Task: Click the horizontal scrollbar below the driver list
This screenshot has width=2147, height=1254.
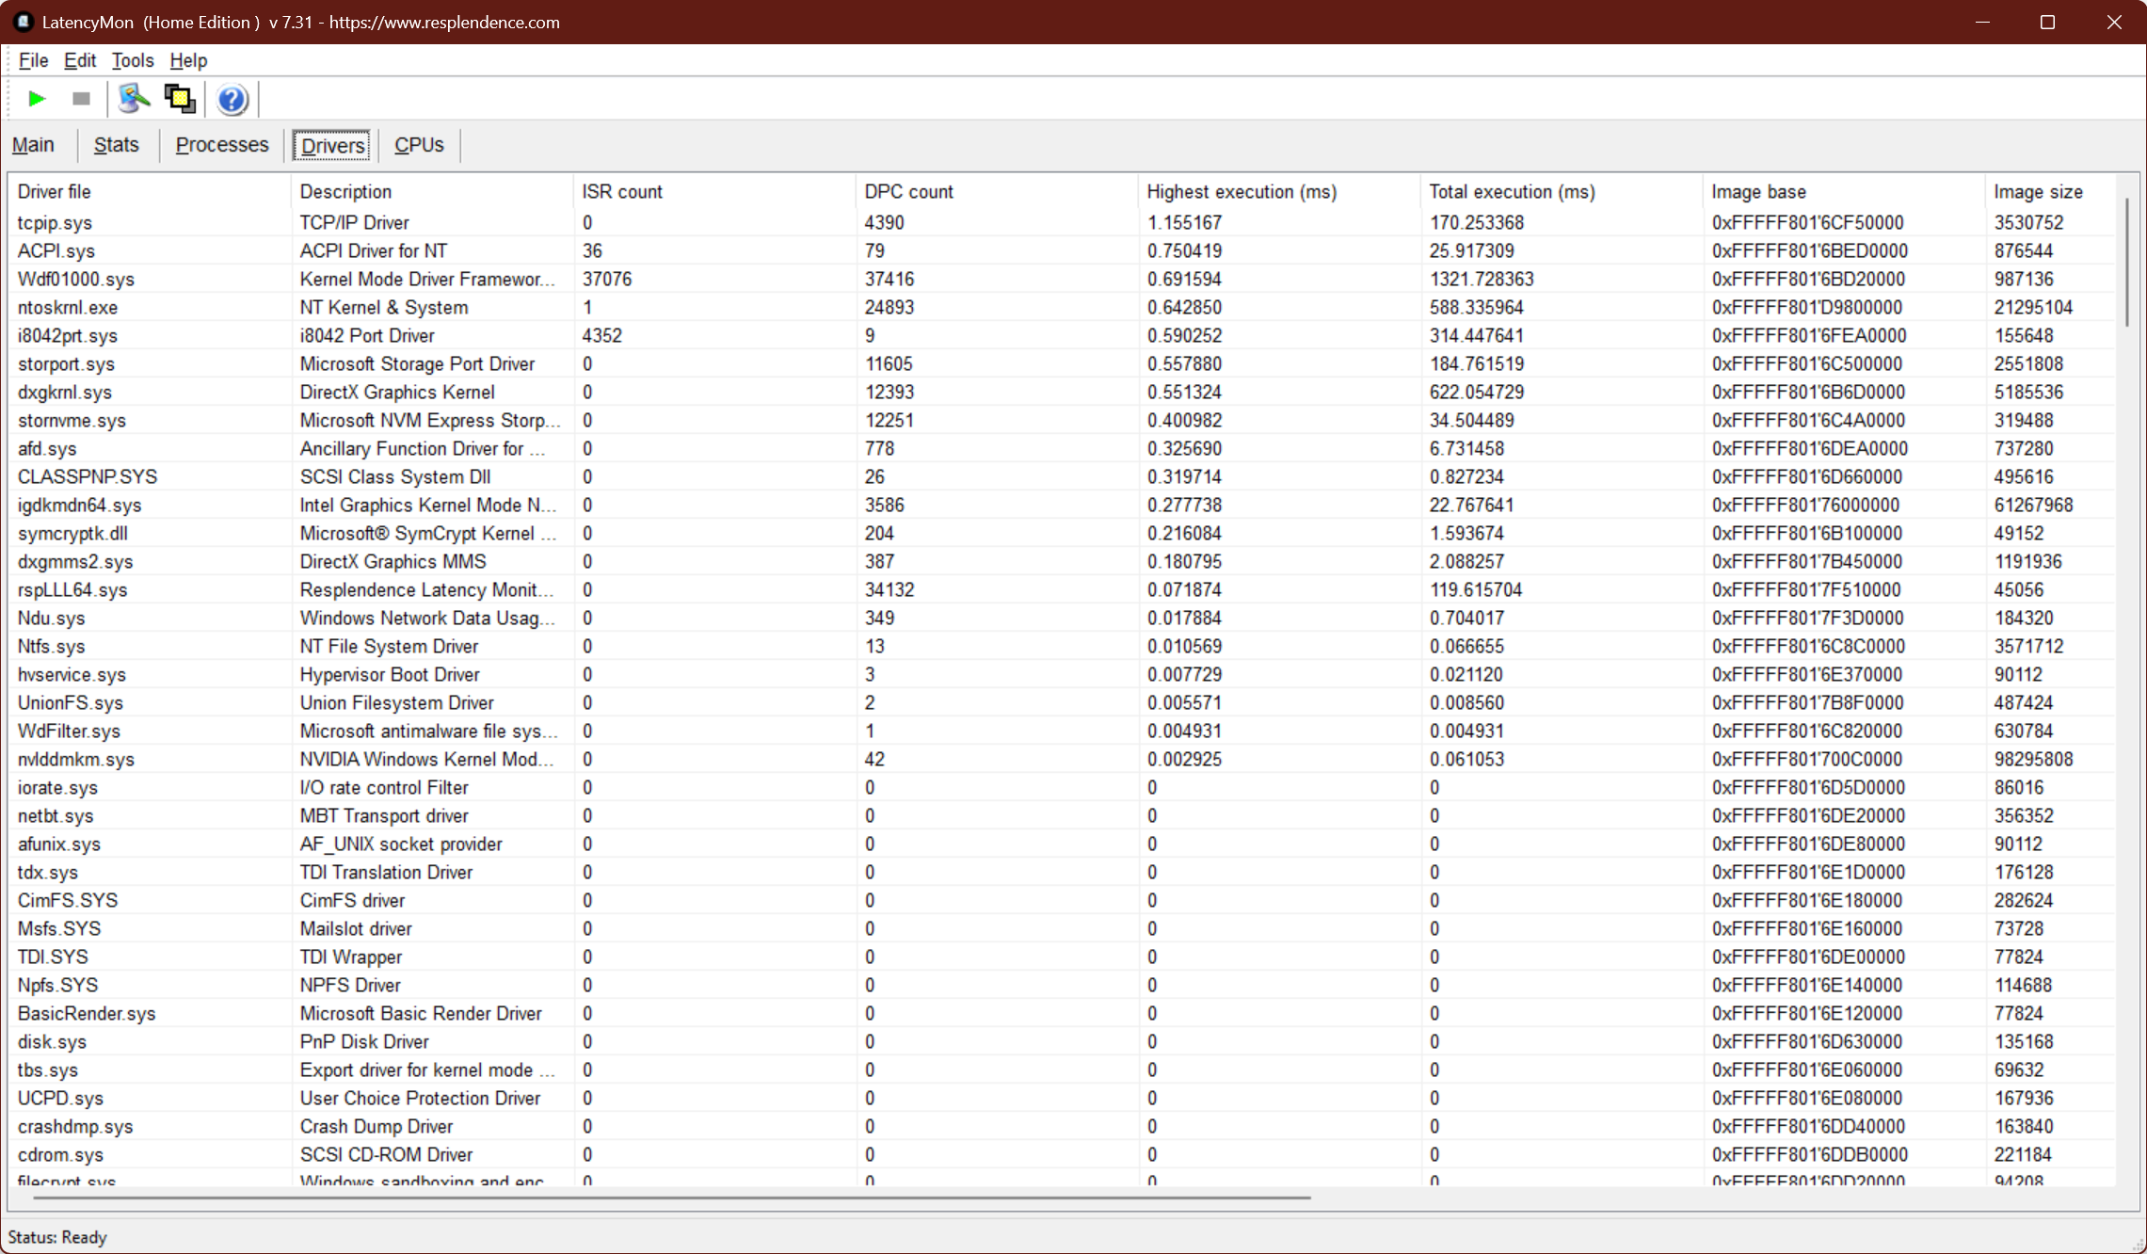Action: [670, 1198]
